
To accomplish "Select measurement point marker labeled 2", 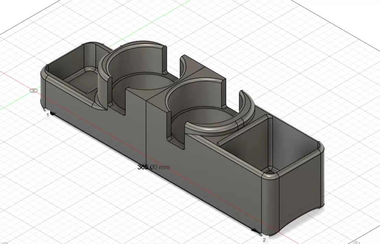I will click(x=264, y=240).
